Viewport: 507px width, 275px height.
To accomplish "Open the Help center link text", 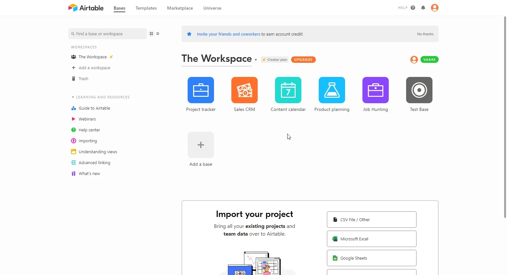I will [89, 130].
